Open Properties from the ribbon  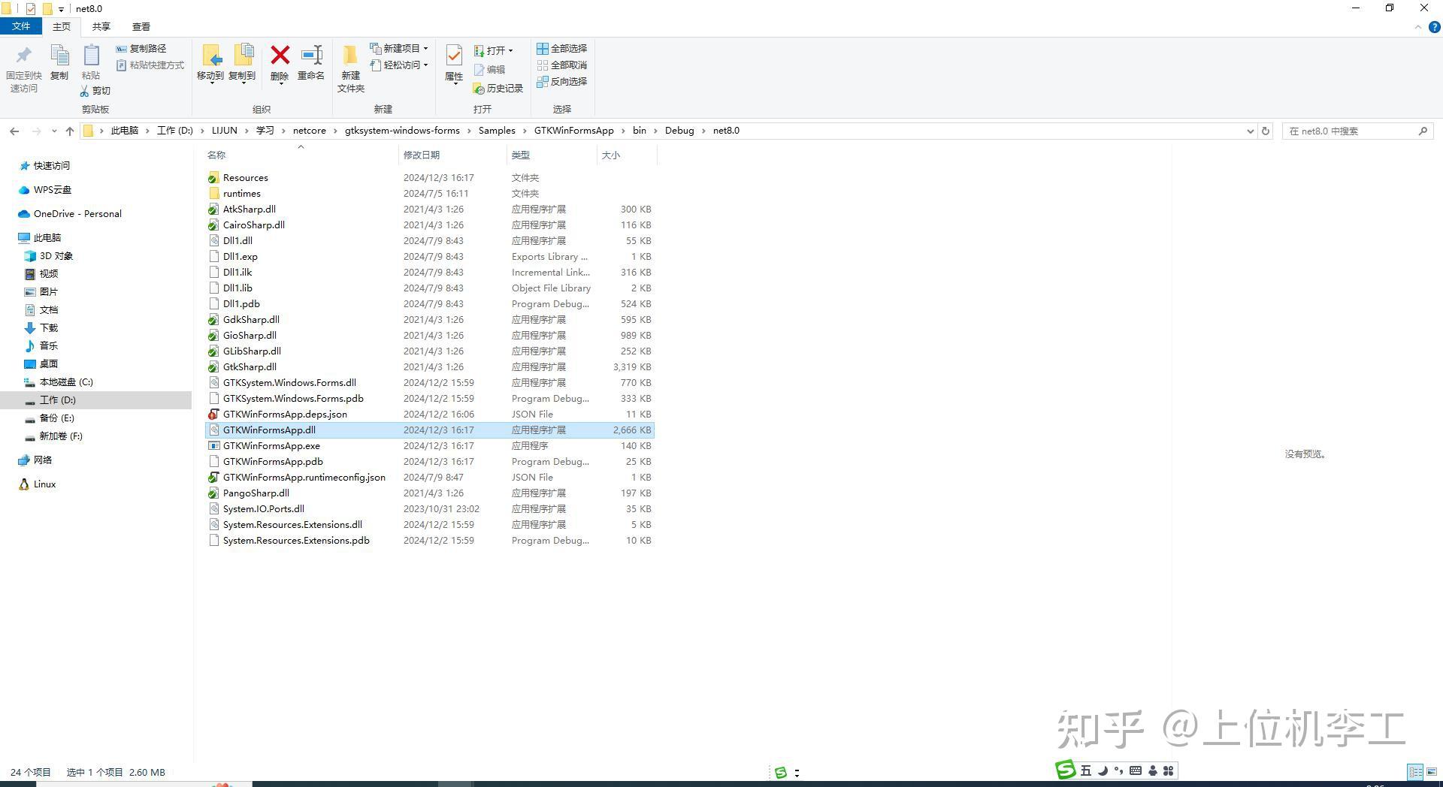452,64
